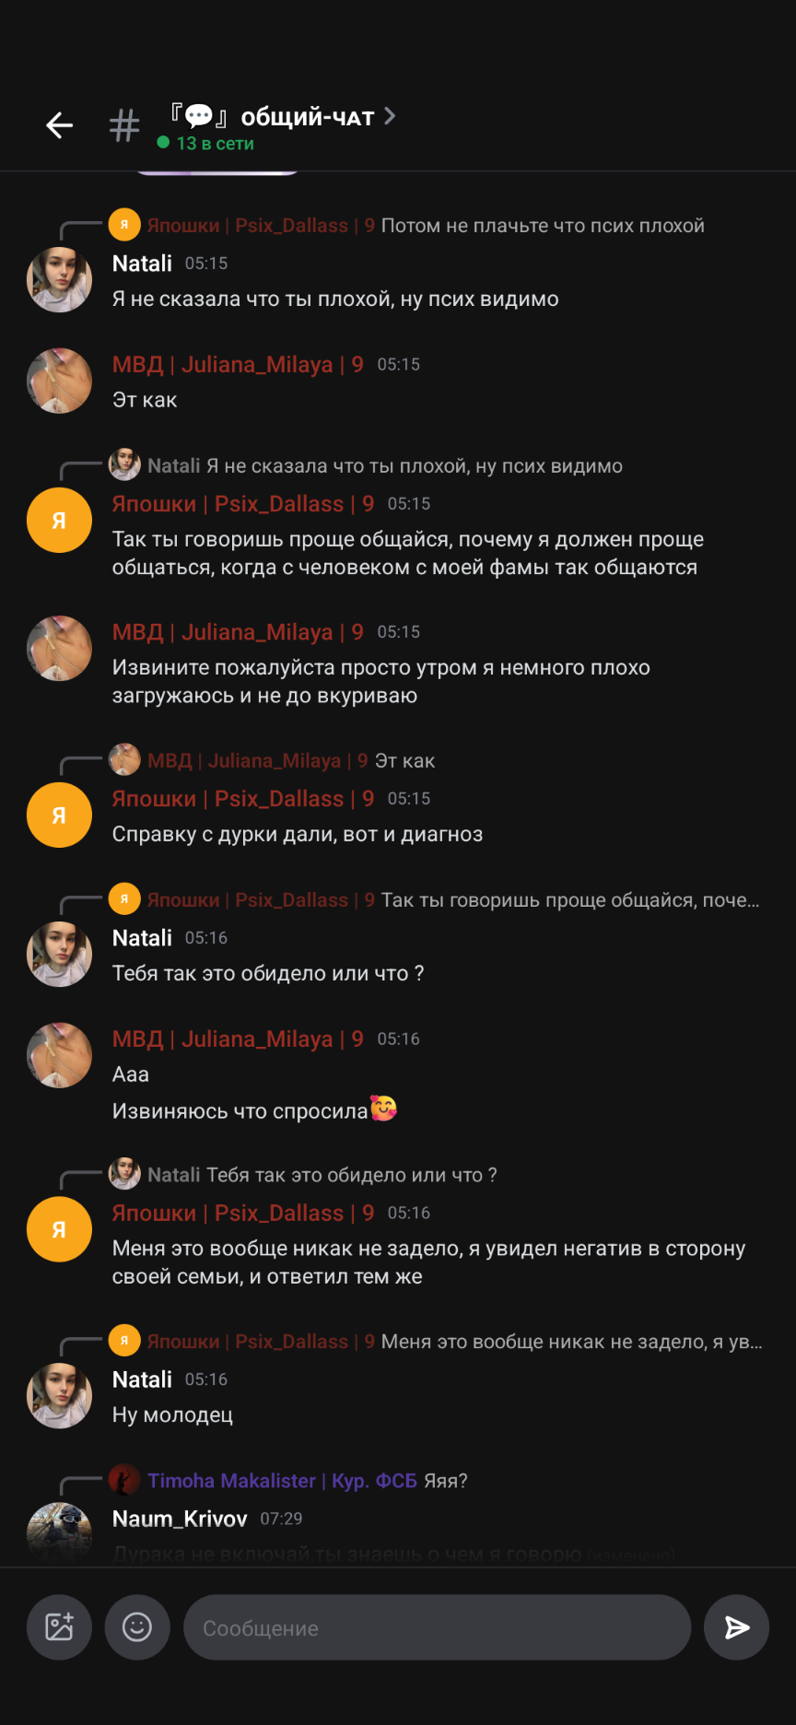Tap the heart-face emoji after 'Извиняюсь что спросила'
The image size is (796, 1725).
tap(383, 1108)
